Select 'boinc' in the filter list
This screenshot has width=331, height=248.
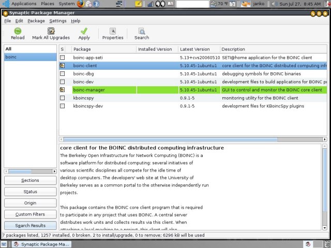coord(30,57)
